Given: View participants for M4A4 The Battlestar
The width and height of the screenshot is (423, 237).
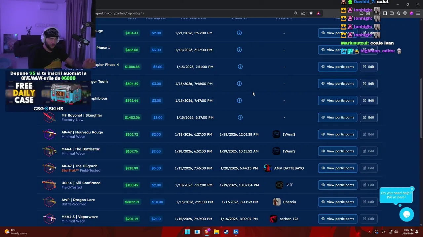Looking at the screenshot, I should point(337,151).
